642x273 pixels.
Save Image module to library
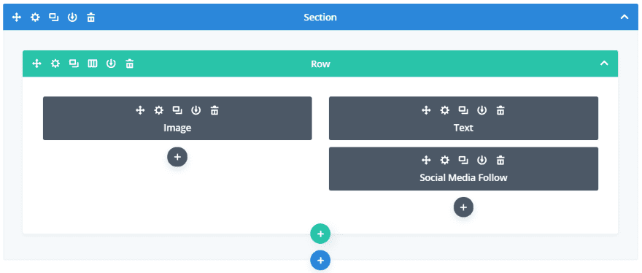coord(196,109)
